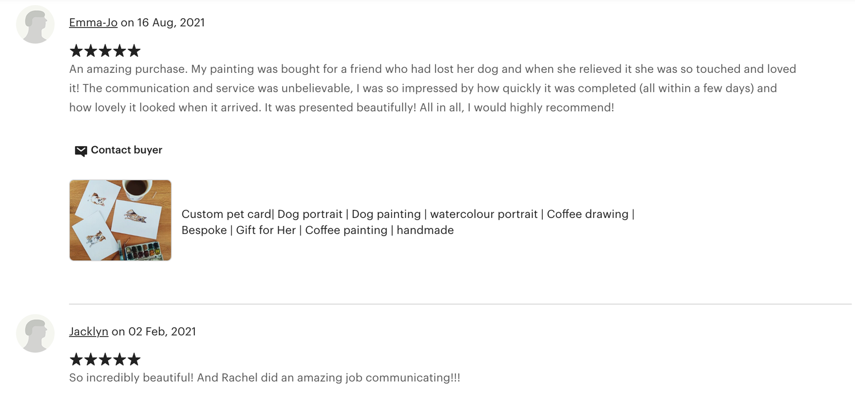Click Emma-Jo's profile avatar icon
This screenshot has height=399, width=855.
pyautogui.click(x=35, y=24)
